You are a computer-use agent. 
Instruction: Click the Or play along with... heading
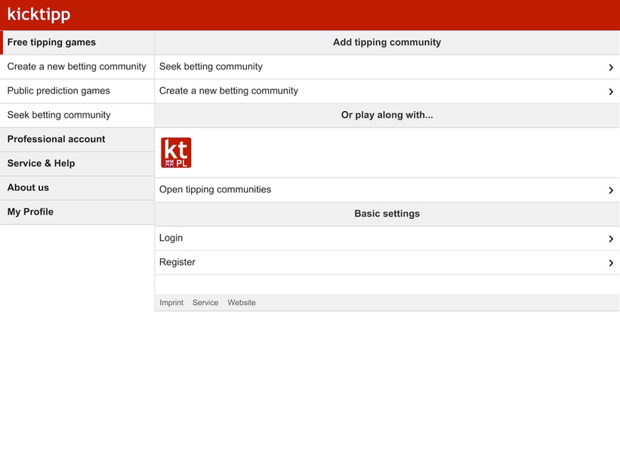[x=387, y=115]
